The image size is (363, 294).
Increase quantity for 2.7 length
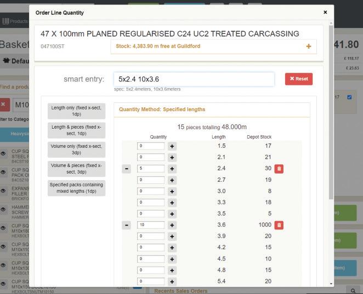point(172,180)
